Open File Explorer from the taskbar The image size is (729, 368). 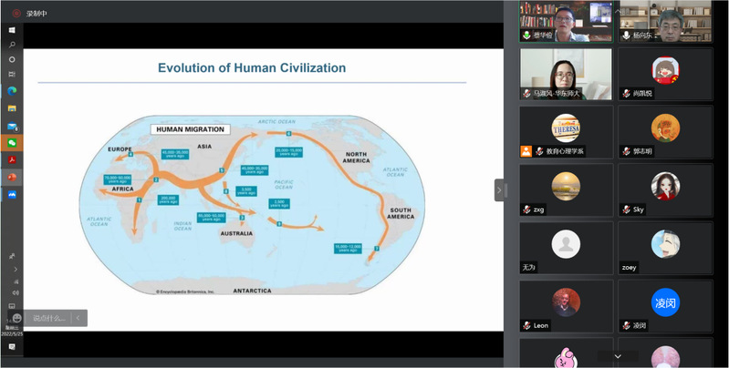tap(12, 108)
